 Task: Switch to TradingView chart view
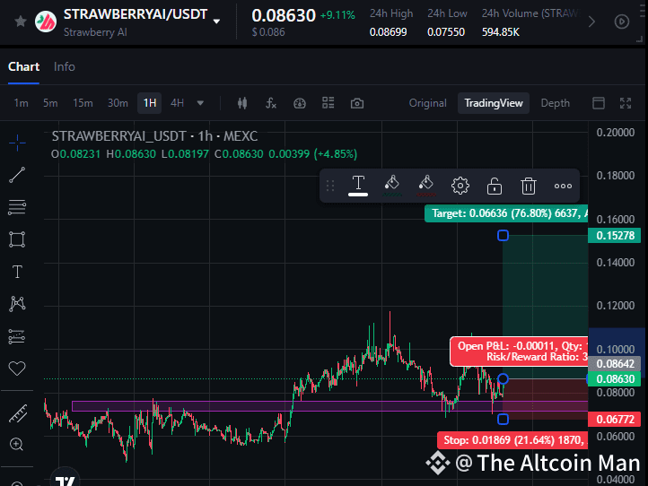pyautogui.click(x=494, y=103)
